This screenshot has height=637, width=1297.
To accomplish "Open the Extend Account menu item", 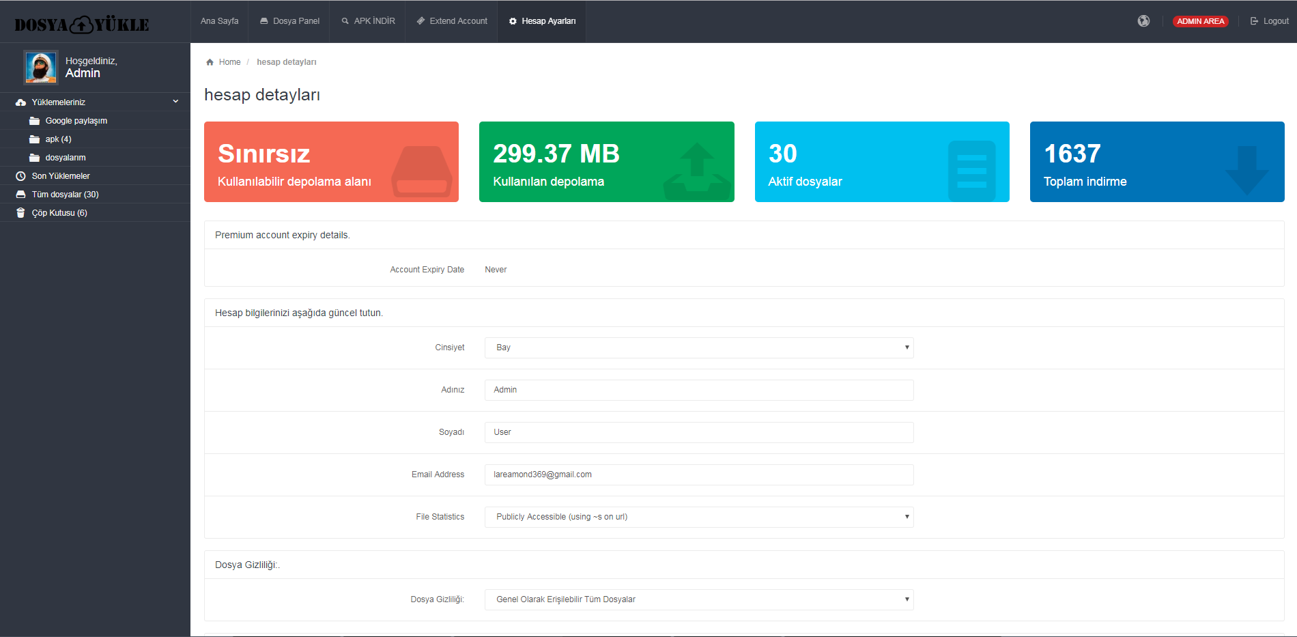I will 452,21.
